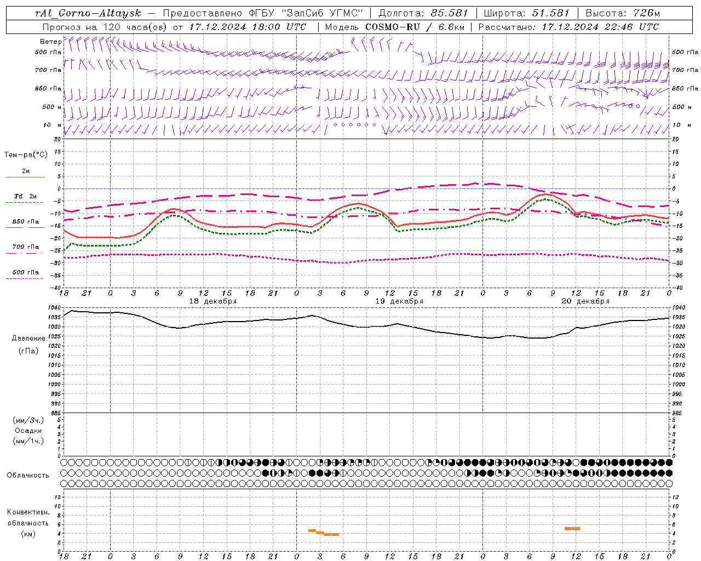This screenshot has height=561, width=701.
Task: Click the 20 декабря date label
Action: [x=585, y=301]
